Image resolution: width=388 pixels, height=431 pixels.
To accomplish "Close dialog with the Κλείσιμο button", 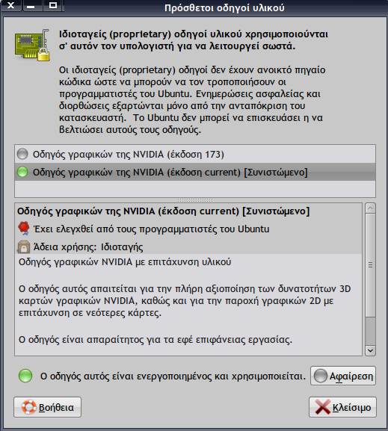I will (342, 407).
